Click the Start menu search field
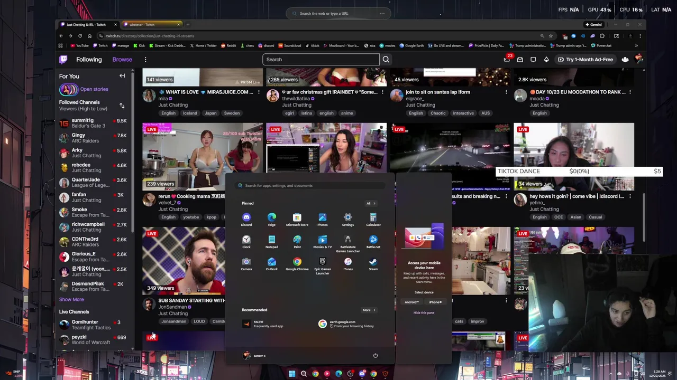Screen dimensions: 677x380 310,185
